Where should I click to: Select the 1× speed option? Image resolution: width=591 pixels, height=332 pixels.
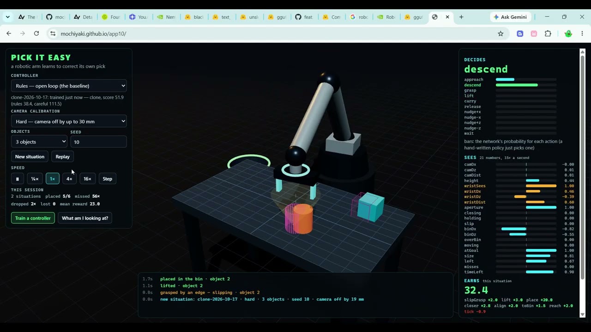[x=52, y=179]
